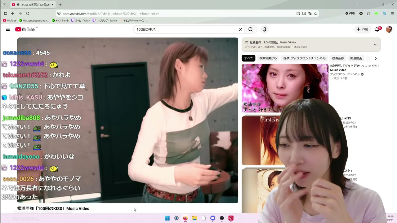The width and height of the screenshot is (397, 223).
Task: Click the 作成 create button
Action: pos(362,29)
